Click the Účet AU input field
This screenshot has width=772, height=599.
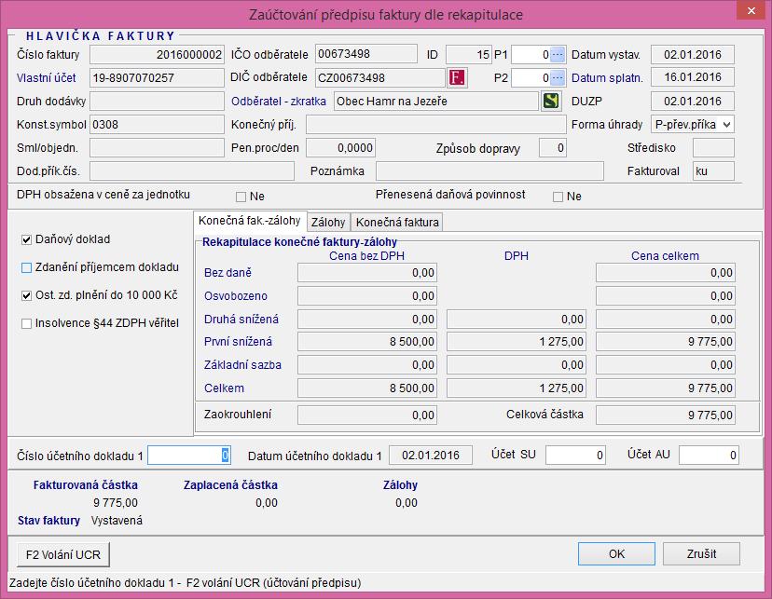(x=709, y=455)
